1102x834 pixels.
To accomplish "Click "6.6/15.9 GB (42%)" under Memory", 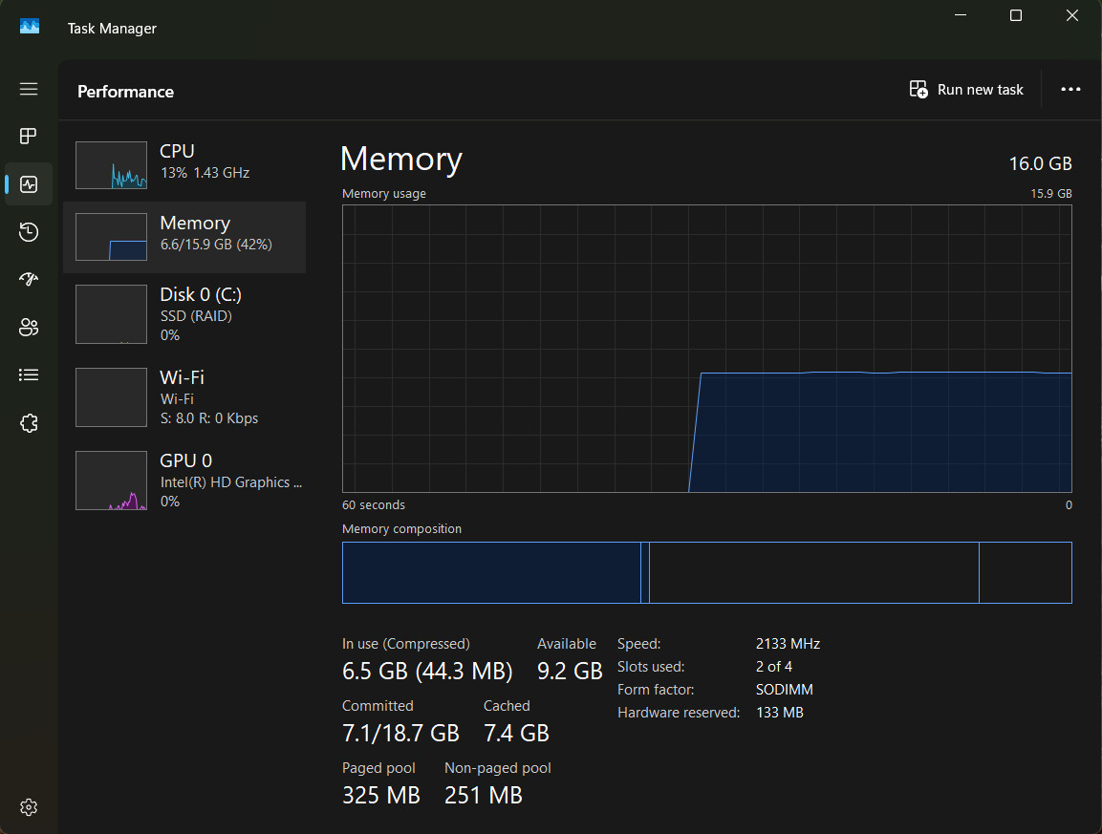I will click(x=216, y=245).
